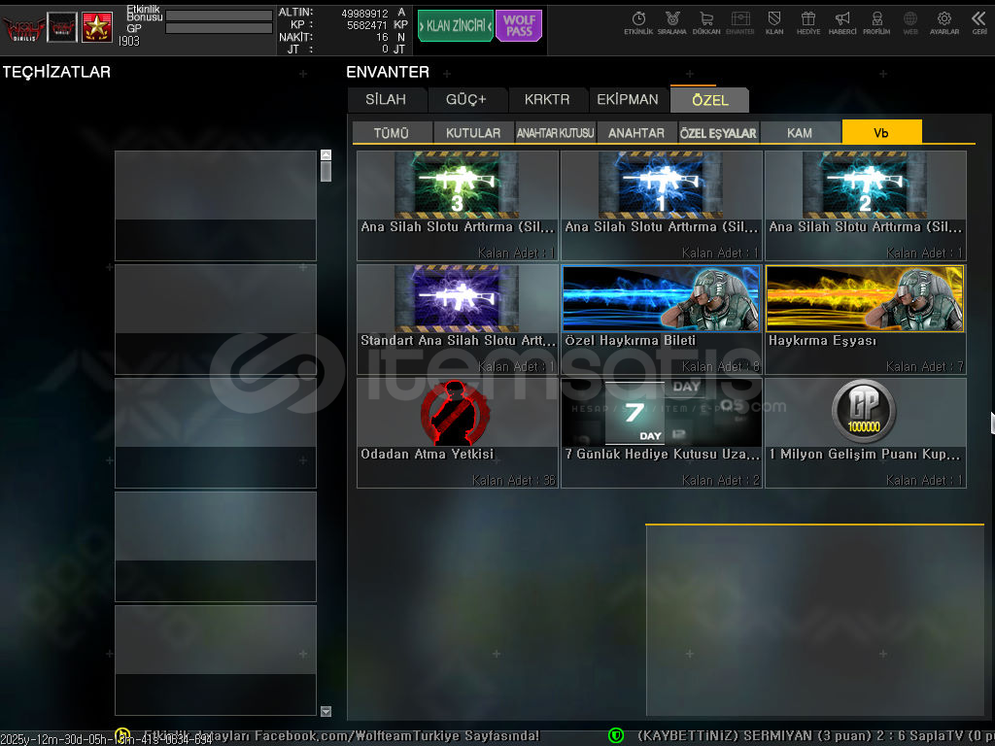Open the Hediye gift icon
Image resolution: width=995 pixels, height=746 pixels.
pyautogui.click(x=807, y=22)
